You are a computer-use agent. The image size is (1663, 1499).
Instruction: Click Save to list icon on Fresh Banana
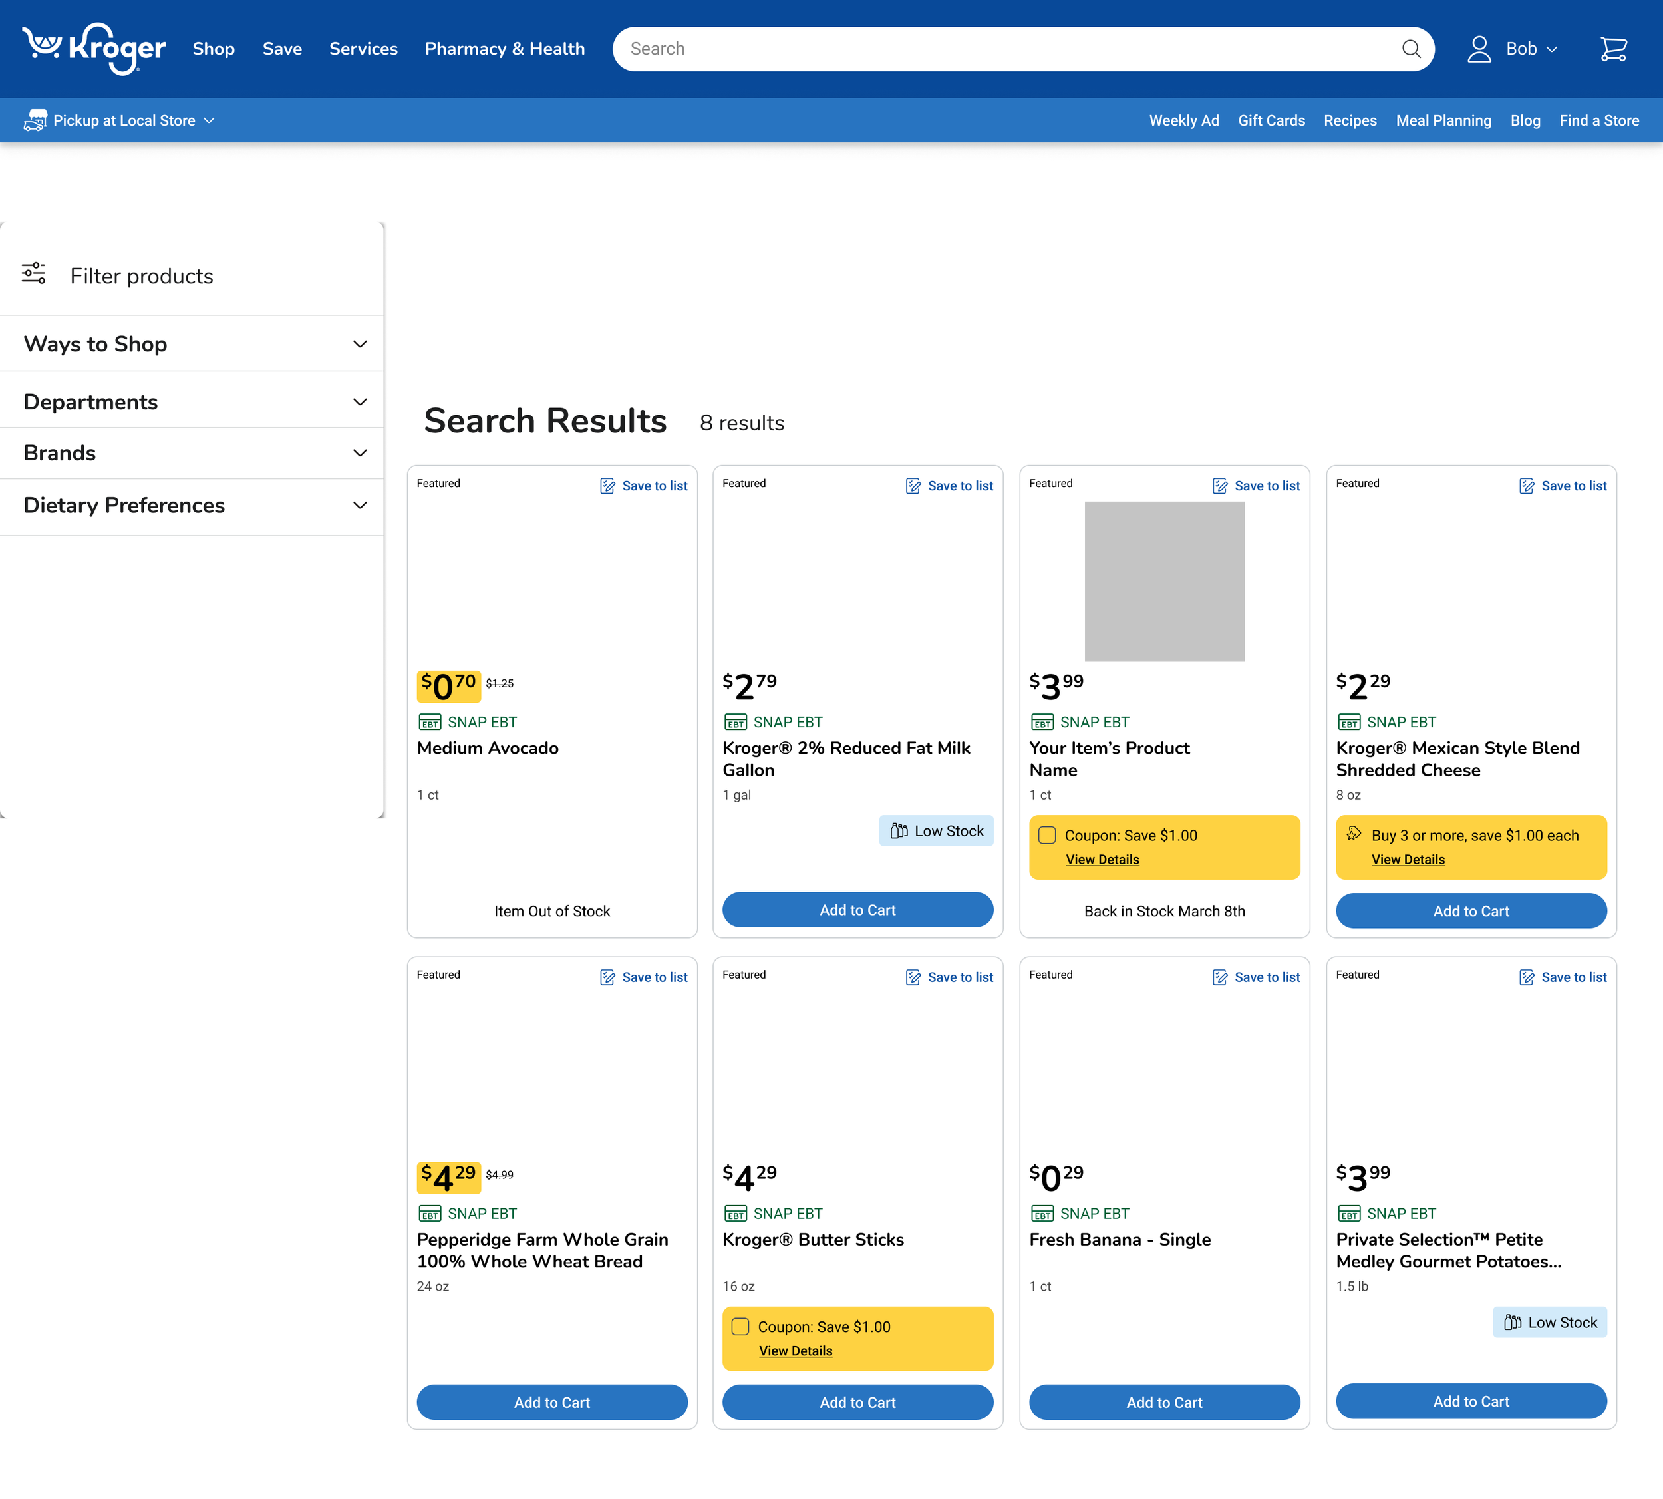[x=1220, y=977]
